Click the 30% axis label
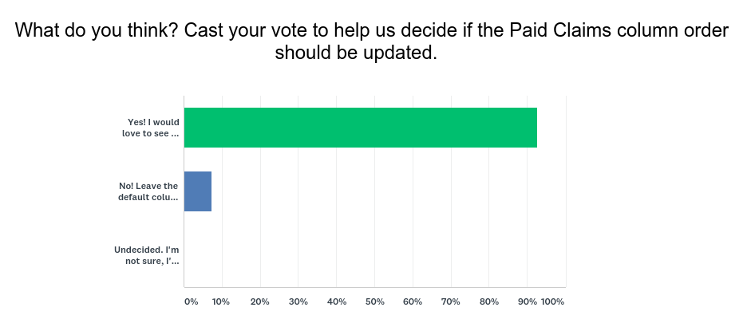Image resolution: width=747 pixels, height=327 pixels. [298, 302]
